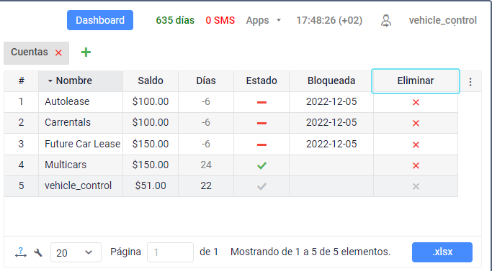Click the user login icon beside vehicle_control
Viewport: 492px width, 271px height.
(386, 21)
